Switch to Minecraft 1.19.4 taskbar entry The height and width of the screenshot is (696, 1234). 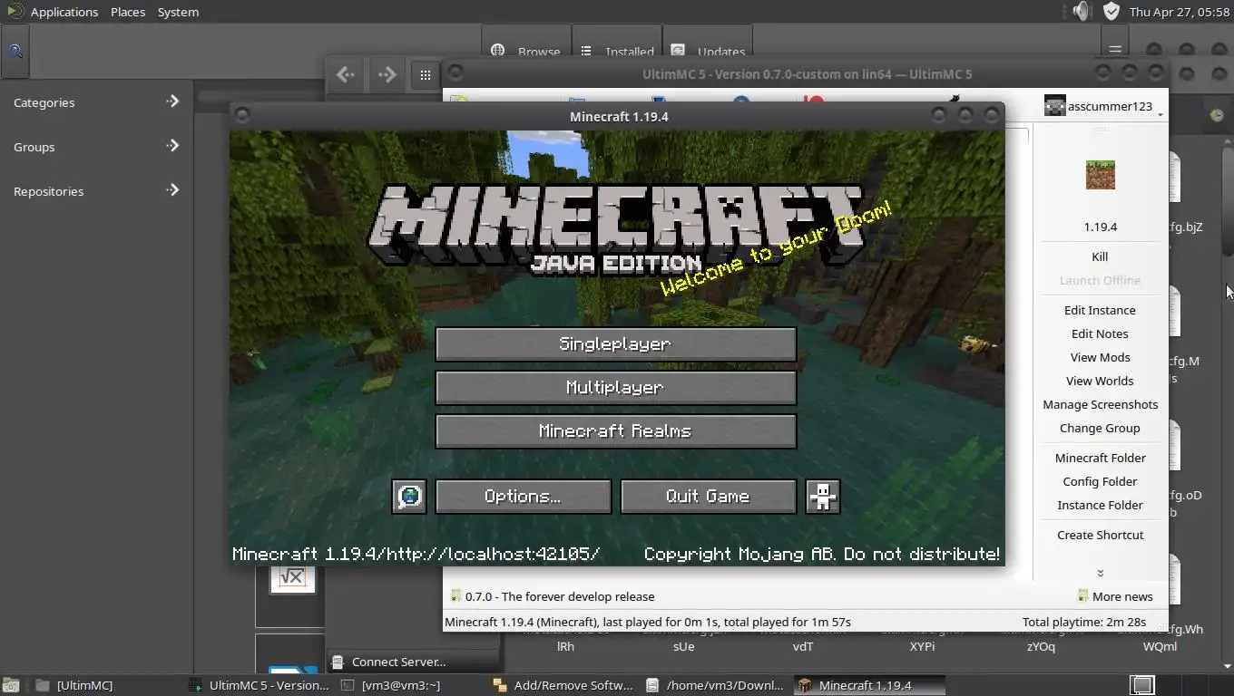[868, 685]
